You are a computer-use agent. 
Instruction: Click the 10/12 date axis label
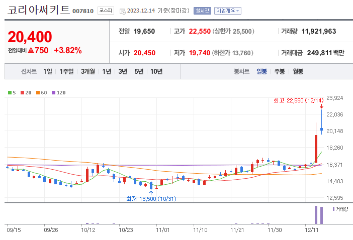89,230
